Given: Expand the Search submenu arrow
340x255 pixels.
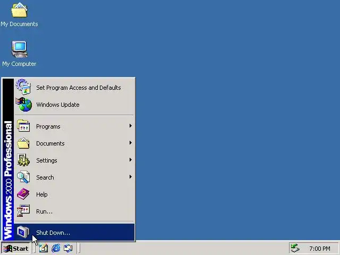Looking at the screenshot, I should point(131,177).
